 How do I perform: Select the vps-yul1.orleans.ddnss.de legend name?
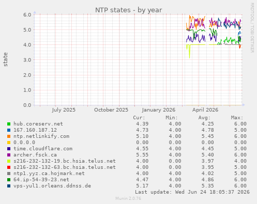pos(52,186)
